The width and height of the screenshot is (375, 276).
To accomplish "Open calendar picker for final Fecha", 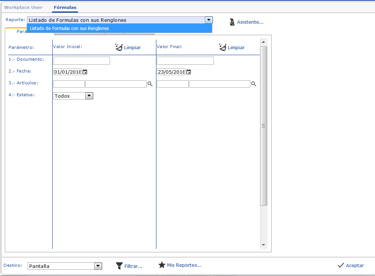I will tap(189, 72).
